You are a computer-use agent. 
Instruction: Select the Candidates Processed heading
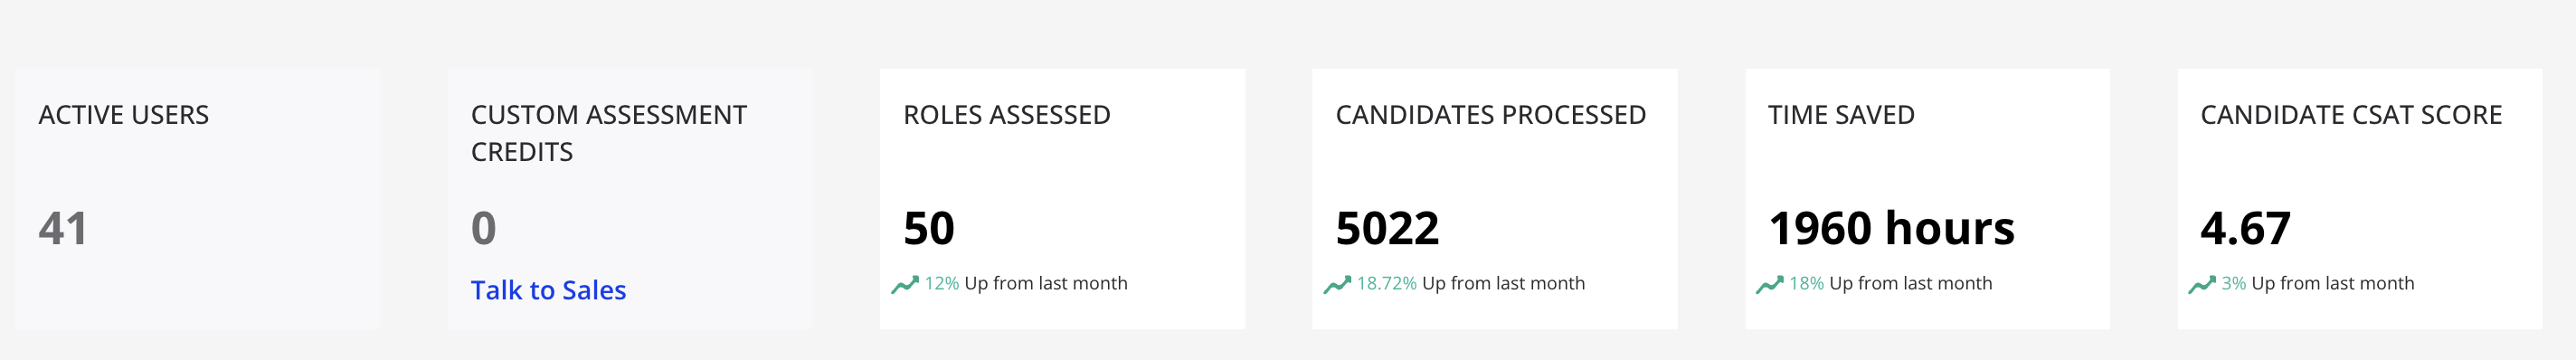point(1490,115)
